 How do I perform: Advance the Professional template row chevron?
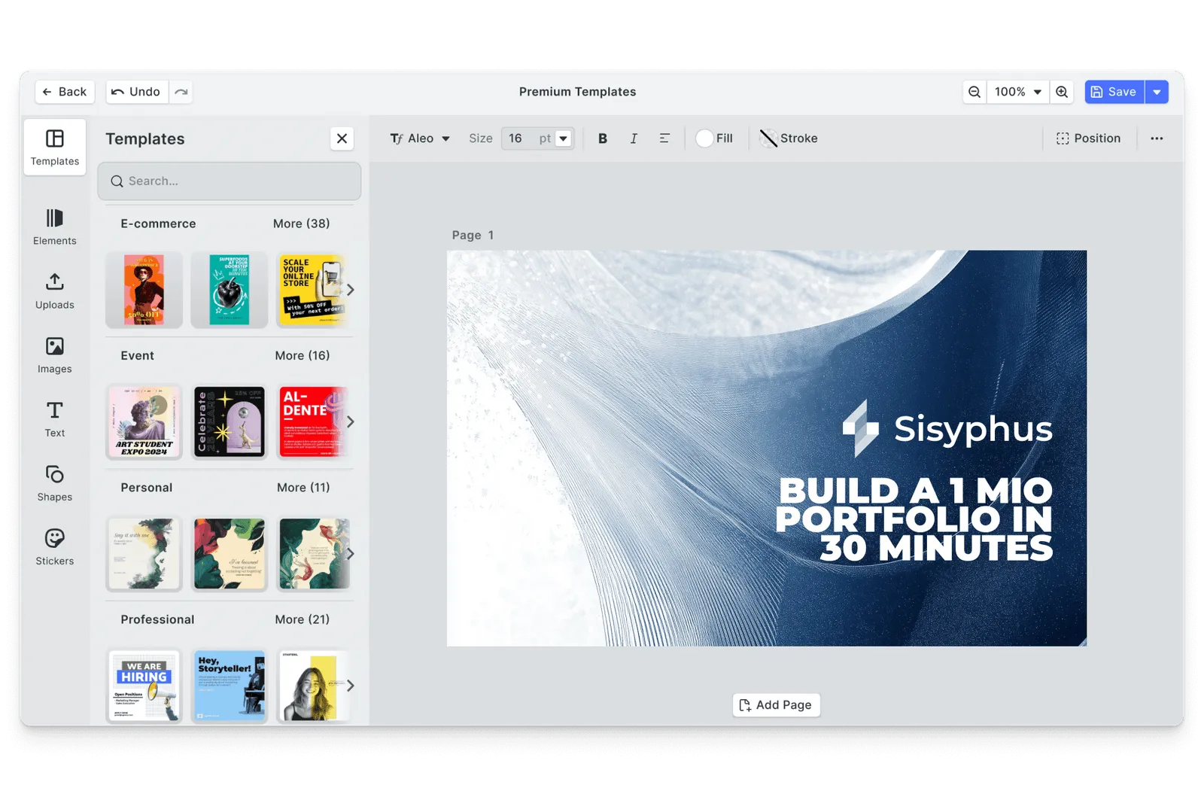point(350,686)
